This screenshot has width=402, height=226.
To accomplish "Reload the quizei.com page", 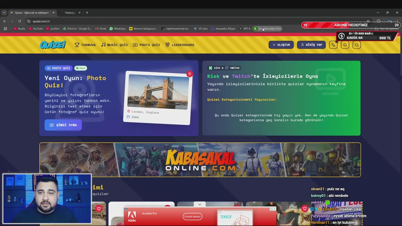I will [x=19, y=21].
